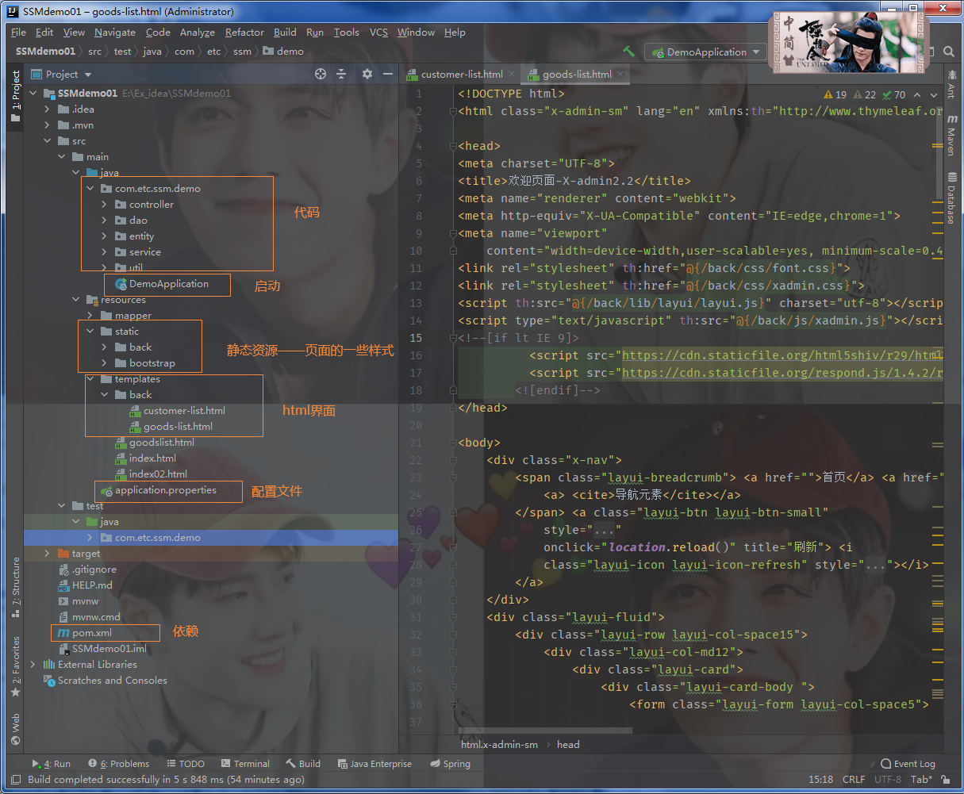The height and width of the screenshot is (794, 964).
Task: Open the Structure tool window
Action: pos(15,587)
